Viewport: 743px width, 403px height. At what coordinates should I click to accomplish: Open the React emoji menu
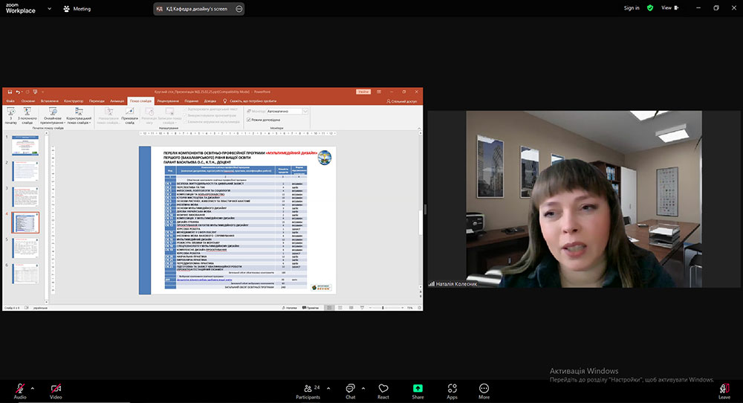(383, 391)
